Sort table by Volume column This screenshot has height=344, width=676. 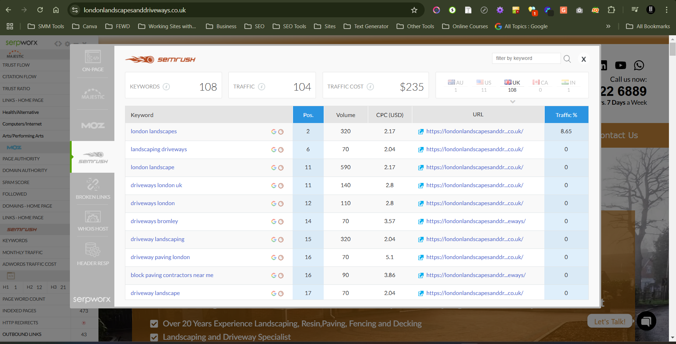tap(346, 115)
